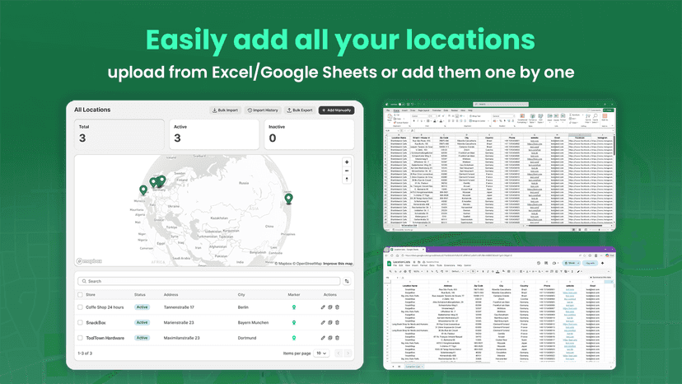Image resolution: width=682 pixels, height=384 pixels.
Task: Open the Items per page dropdown
Action: [x=321, y=353]
